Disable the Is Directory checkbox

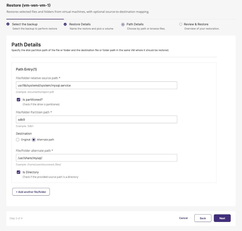[18, 172]
